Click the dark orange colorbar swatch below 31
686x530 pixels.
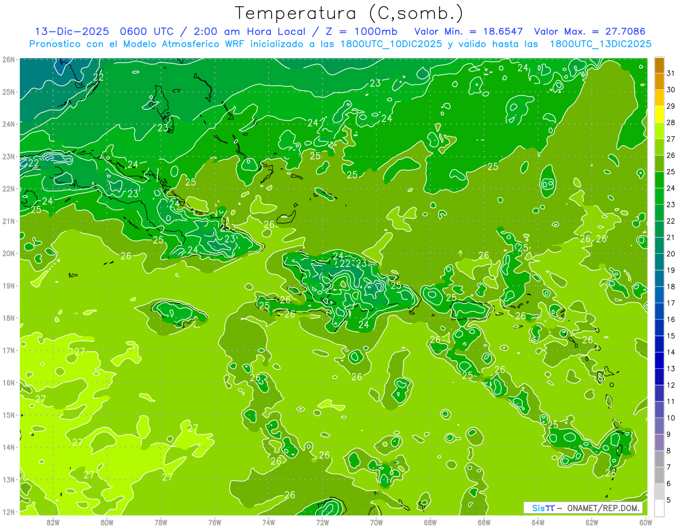(660, 82)
